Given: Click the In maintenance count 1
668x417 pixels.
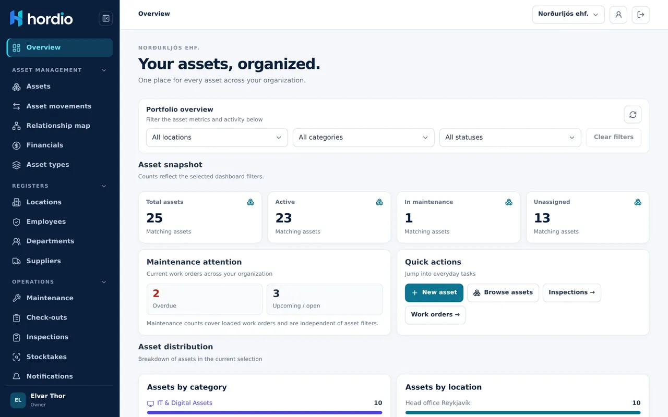Looking at the screenshot, I should point(409,218).
